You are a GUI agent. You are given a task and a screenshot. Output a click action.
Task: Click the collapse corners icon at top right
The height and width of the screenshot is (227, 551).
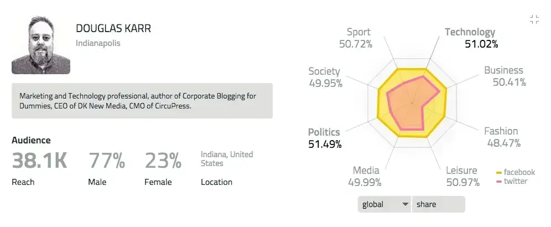point(534,20)
